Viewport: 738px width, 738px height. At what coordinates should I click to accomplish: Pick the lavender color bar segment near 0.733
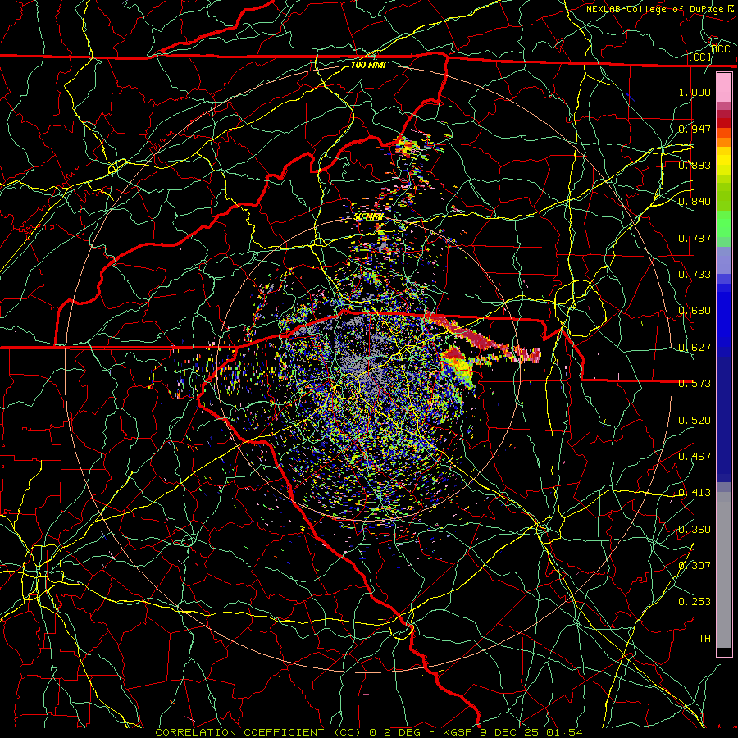[724, 260]
